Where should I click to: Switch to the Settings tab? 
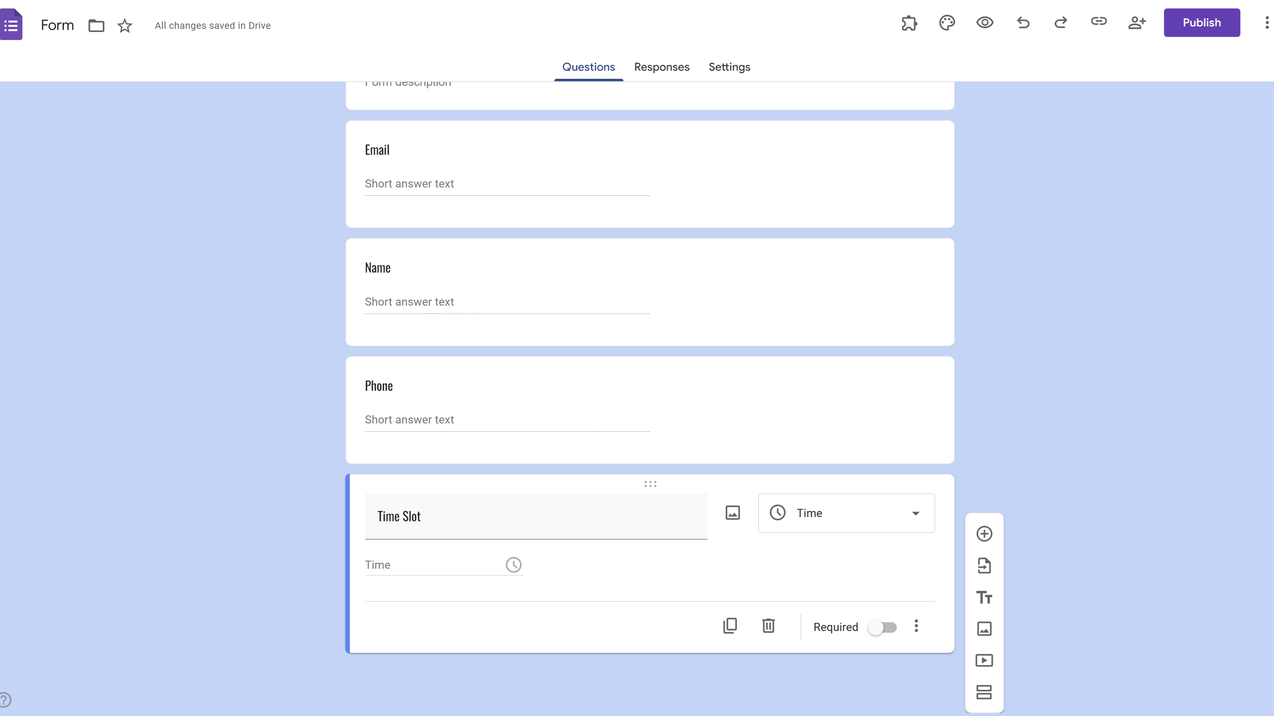pos(729,67)
